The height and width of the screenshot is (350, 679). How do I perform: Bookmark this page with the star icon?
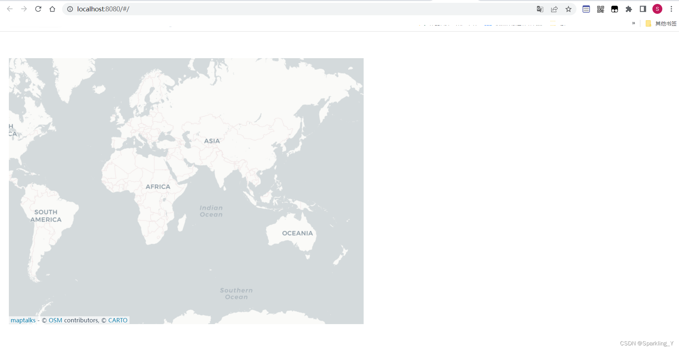coord(568,9)
